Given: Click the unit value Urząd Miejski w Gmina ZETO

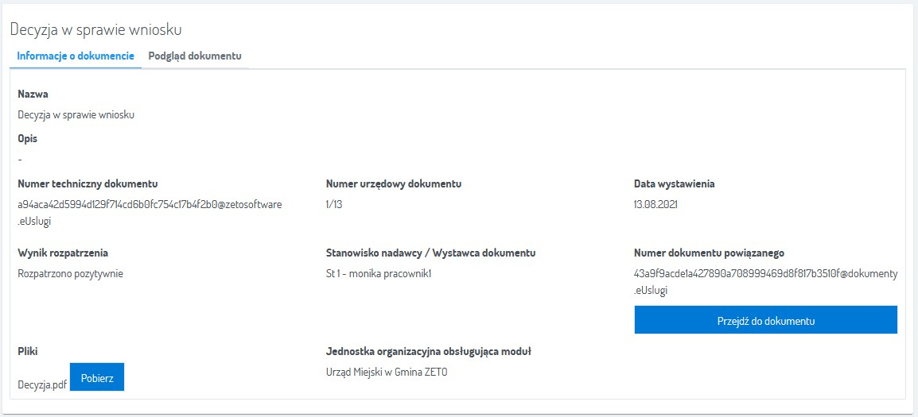Looking at the screenshot, I should click(387, 372).
